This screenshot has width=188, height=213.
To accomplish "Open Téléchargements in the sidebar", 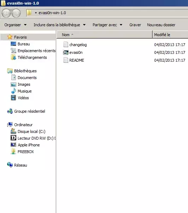I will pos(32,57).
